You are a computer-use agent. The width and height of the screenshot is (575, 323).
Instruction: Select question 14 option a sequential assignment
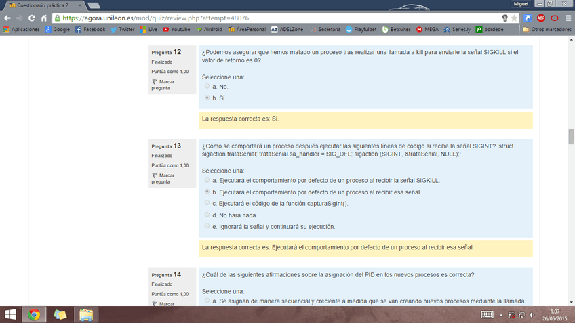click(207, 301)
